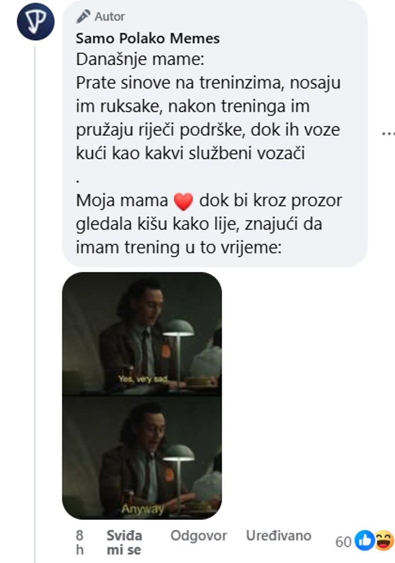Open the Loki meme image attachment
This screenshot has height=563, width=395.
pyautogui.click(x=142, y=395)
